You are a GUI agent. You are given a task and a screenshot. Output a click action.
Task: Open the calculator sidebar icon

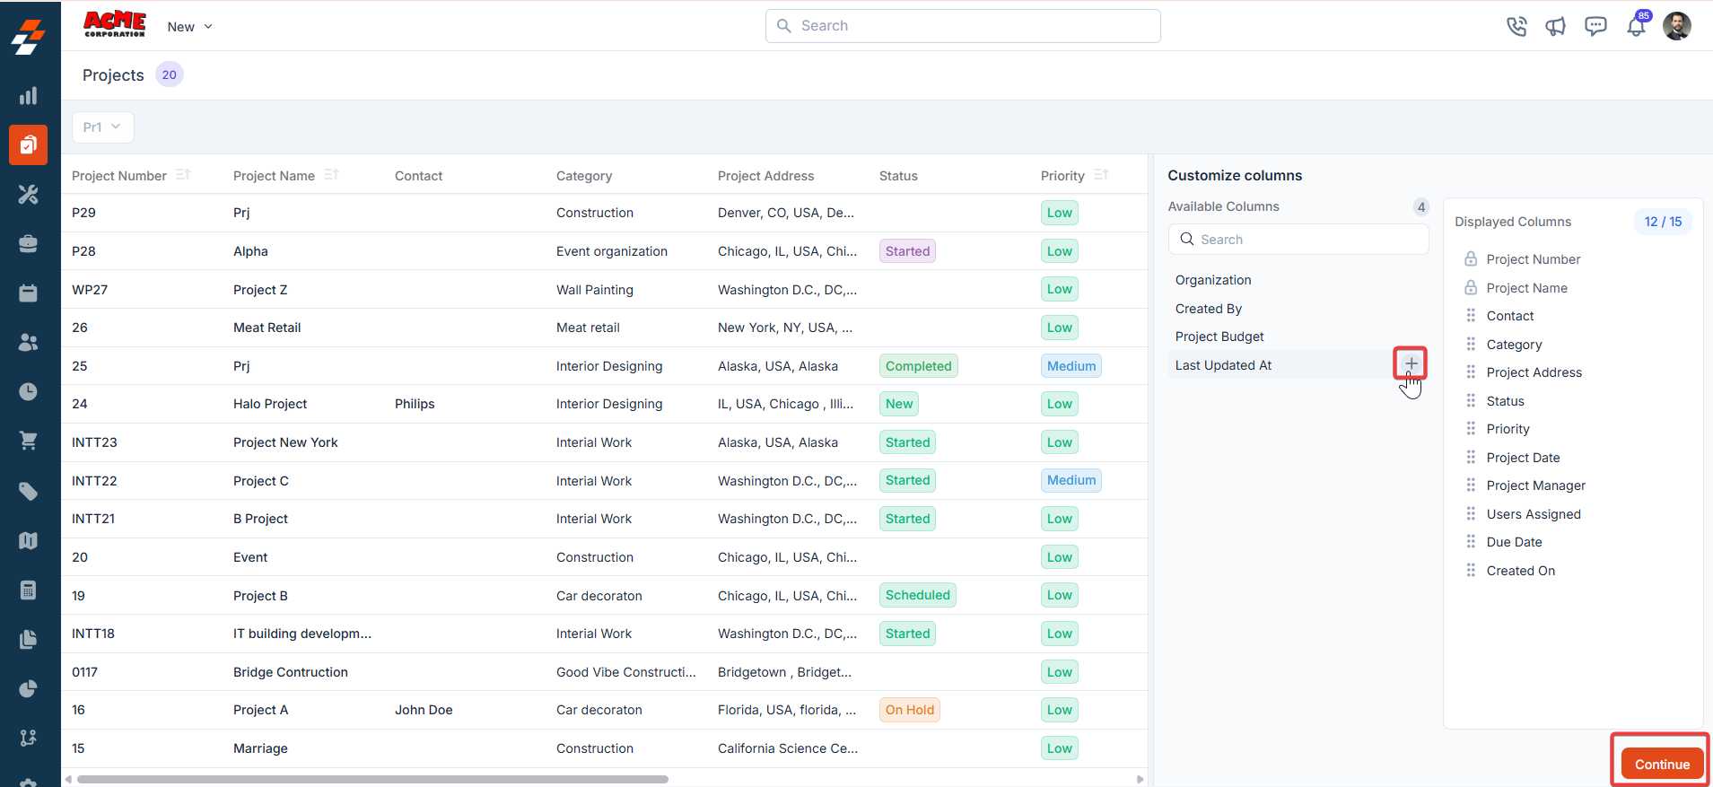point(29,590)
